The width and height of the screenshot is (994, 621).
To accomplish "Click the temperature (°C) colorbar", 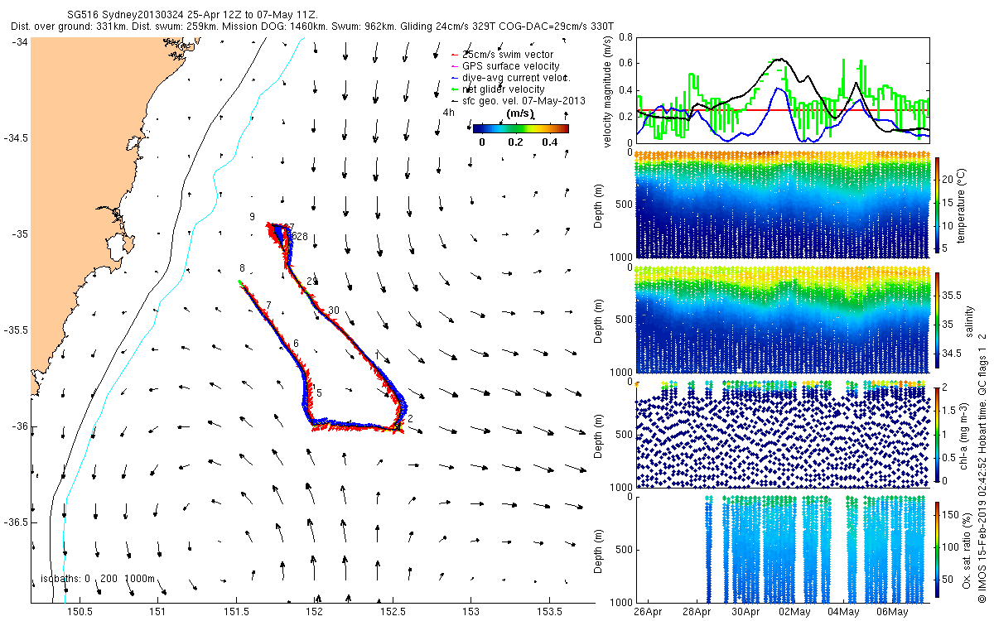I will coord(938,205).
